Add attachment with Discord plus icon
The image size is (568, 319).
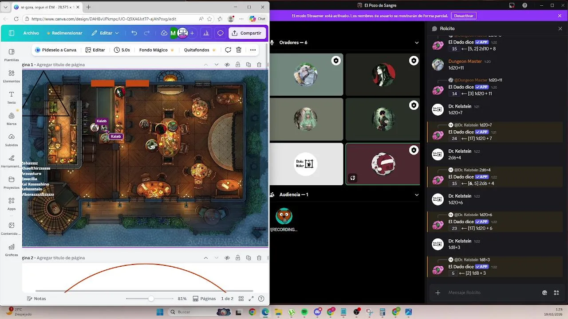(x=438, y=293)
